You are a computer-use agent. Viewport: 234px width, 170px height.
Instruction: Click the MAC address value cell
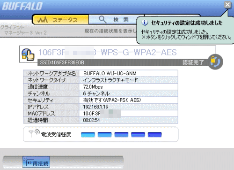128,114
